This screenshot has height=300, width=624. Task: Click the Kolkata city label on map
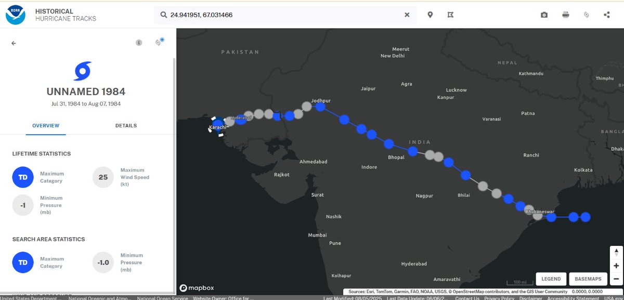pyautogui.click(x=583, y=170)
